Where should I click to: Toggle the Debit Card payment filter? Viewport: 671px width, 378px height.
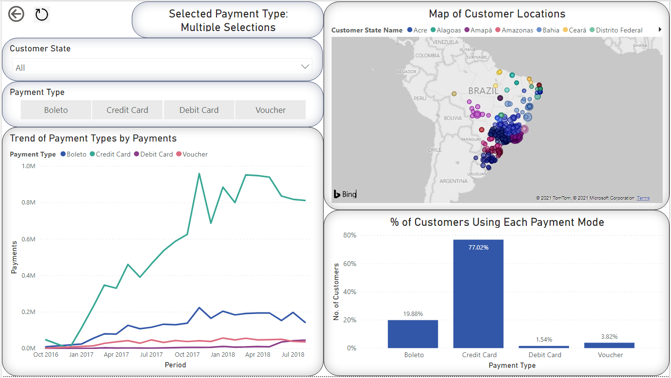click(199, 110)
